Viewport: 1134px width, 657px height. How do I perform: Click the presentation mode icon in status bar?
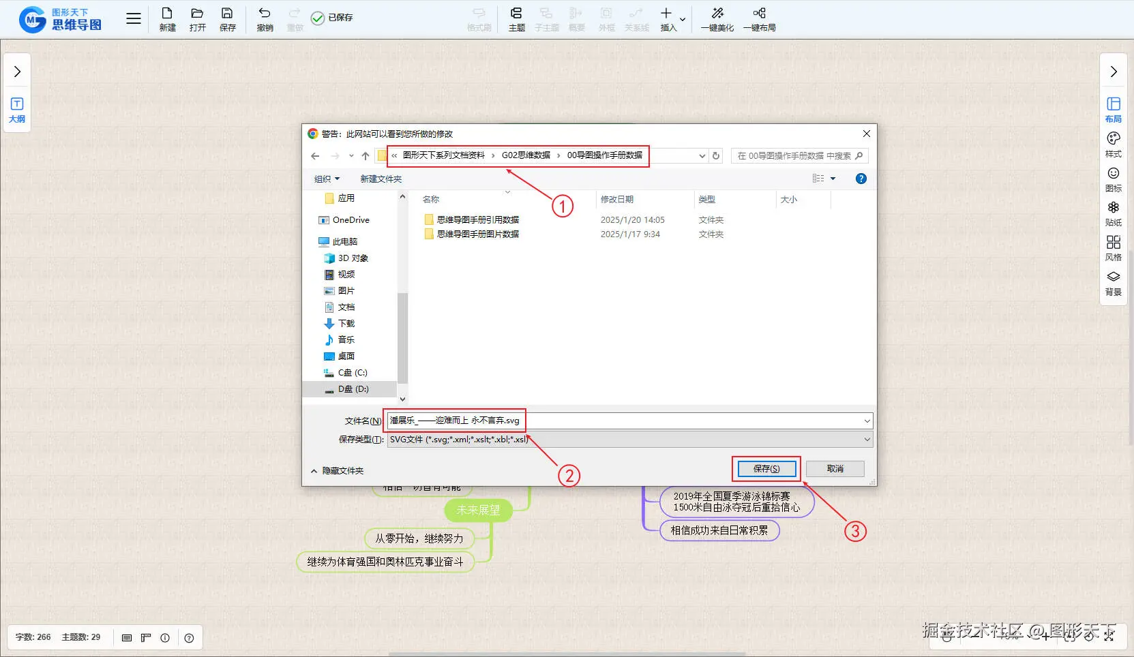[126, 638]
